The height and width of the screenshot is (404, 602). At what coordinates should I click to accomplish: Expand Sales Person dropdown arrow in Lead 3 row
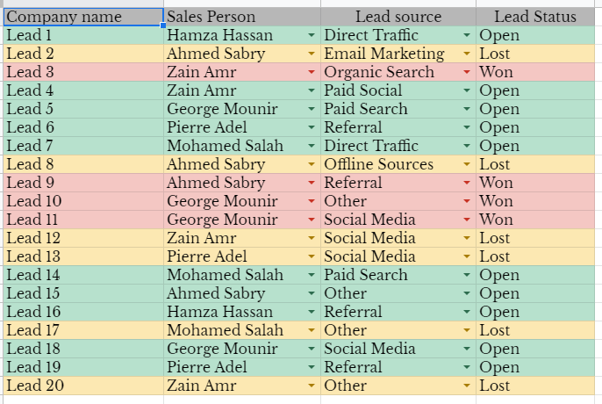pyautogui.click(x=312, y=72)
